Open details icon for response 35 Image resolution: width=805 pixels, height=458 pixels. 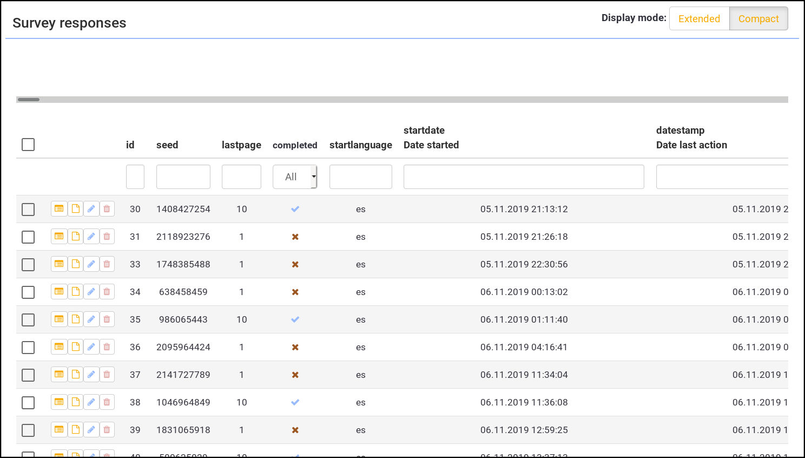pos(59,319)
